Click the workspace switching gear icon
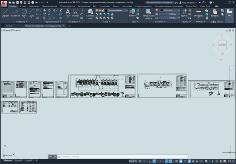 tap(206, 161)
